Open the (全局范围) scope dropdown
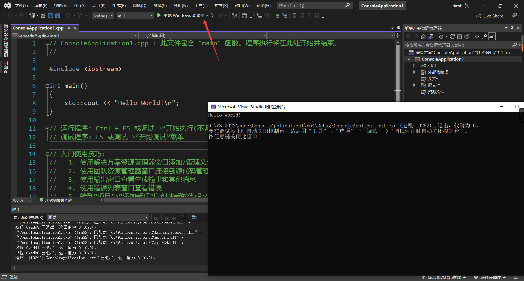 203,35
